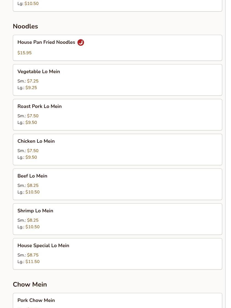Screen dimensions: 231x308
Task: Select large House Special Lo Mein $11.50
Action: [x=32, y=262]
